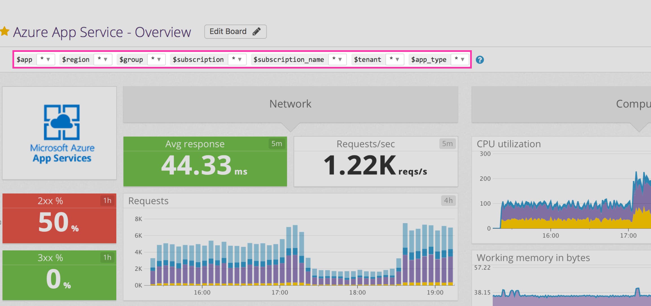Screen dimensions: 651x306
Task: Click the 5m badge on Requests/sec
Action: pyautogui.click(x=447, y=144)
